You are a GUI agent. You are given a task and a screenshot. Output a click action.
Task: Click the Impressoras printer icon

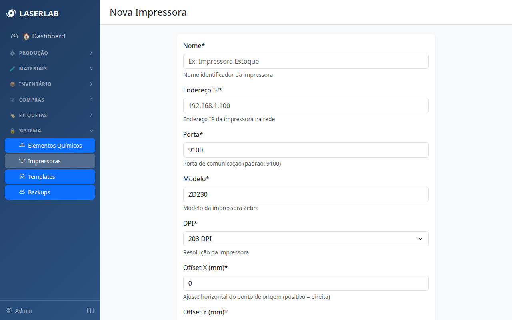[22, 161]
